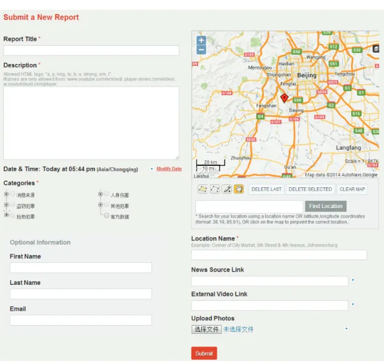Viewport: 384px width, 363px height.
Task: Click the Zhuozhou label on the map
Action: pyautogui.click(x=241, y=158)
